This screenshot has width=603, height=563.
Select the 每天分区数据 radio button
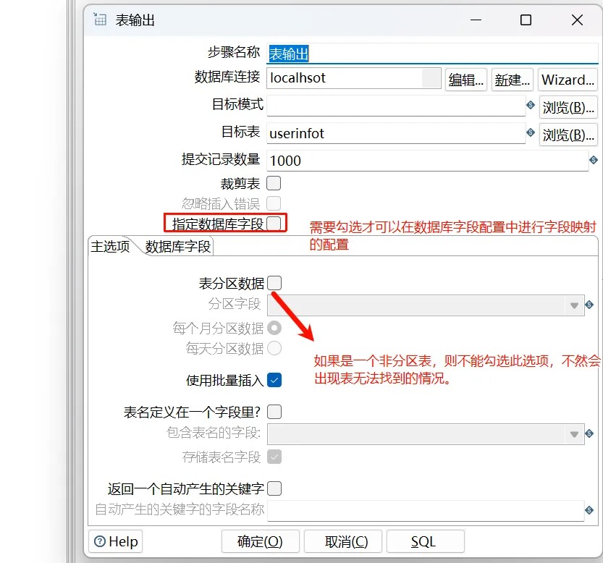click(274, 349)
